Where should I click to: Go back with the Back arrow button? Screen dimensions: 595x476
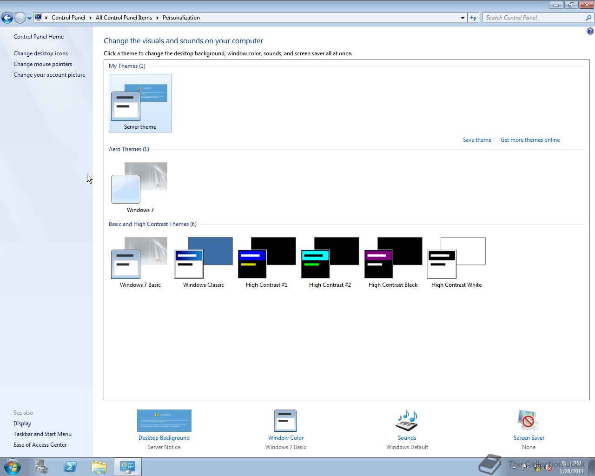[x=7, y=18]
